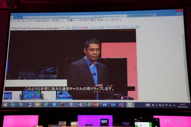The width and height of the screenshot is (191, 127).
Task: Click the page scroll-up arrow
Action: pos(182,18)
